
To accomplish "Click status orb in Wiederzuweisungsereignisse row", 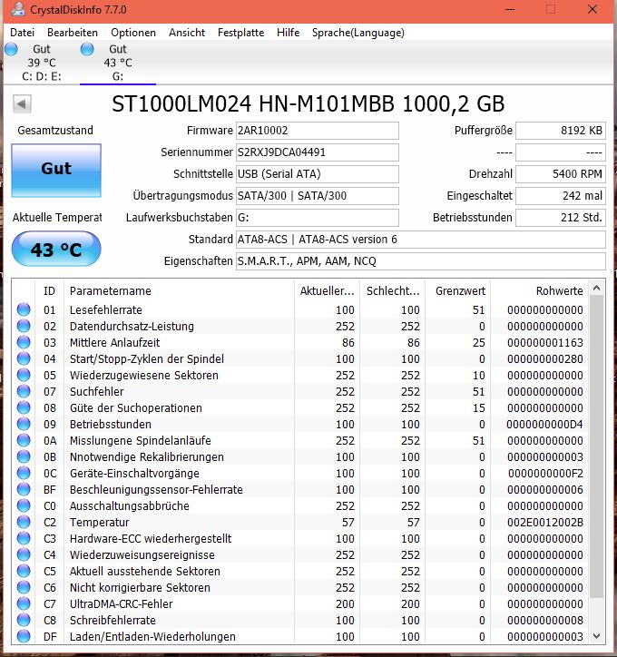I will [24, 554].
